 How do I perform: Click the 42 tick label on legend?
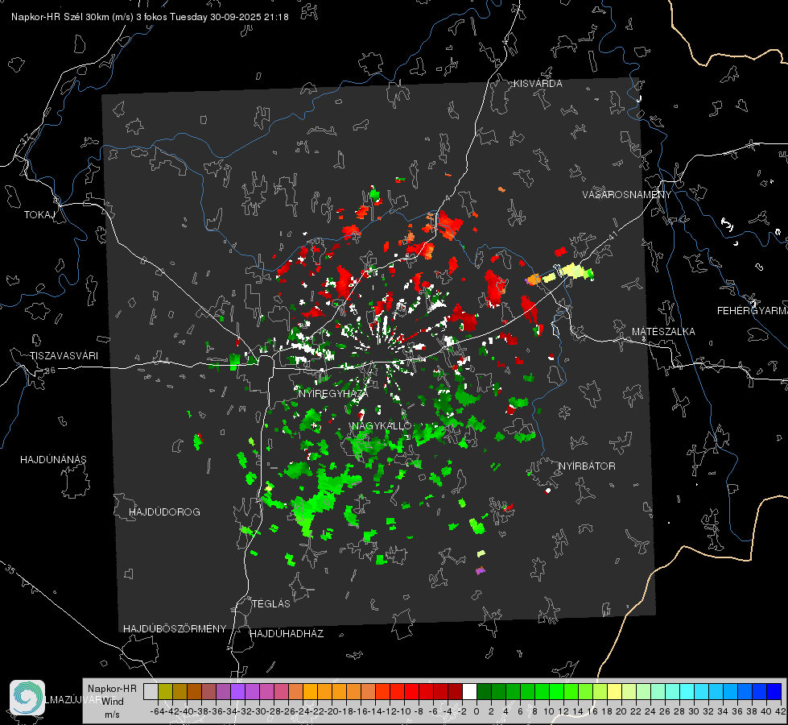click(x=781, y=711)
